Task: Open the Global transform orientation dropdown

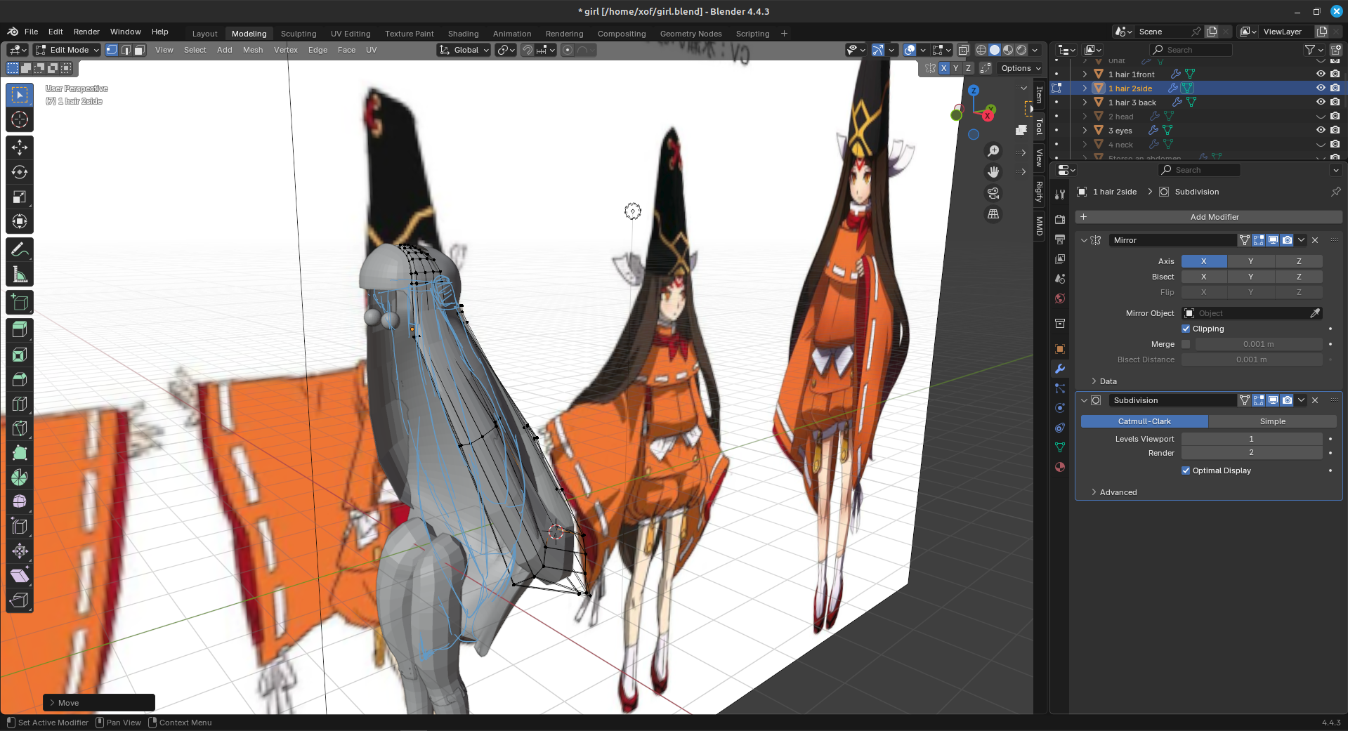Action: coord(464,50)
